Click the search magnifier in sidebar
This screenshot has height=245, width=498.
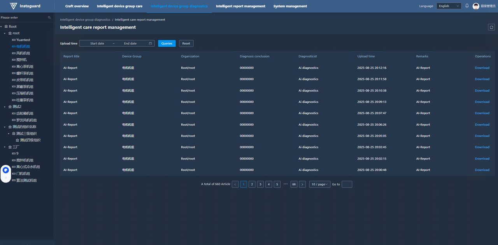point(49,17)
